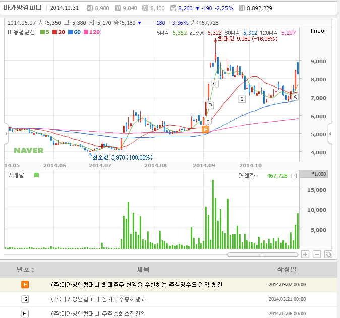The image size is (340, 318).
Task: Click the E event marker on chart
Action: pyautogui.click(x=208, y=121)
